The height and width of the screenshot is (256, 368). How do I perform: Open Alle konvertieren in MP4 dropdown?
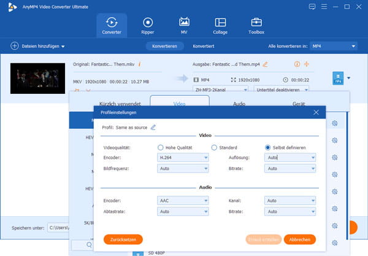[x=334, y=46]
